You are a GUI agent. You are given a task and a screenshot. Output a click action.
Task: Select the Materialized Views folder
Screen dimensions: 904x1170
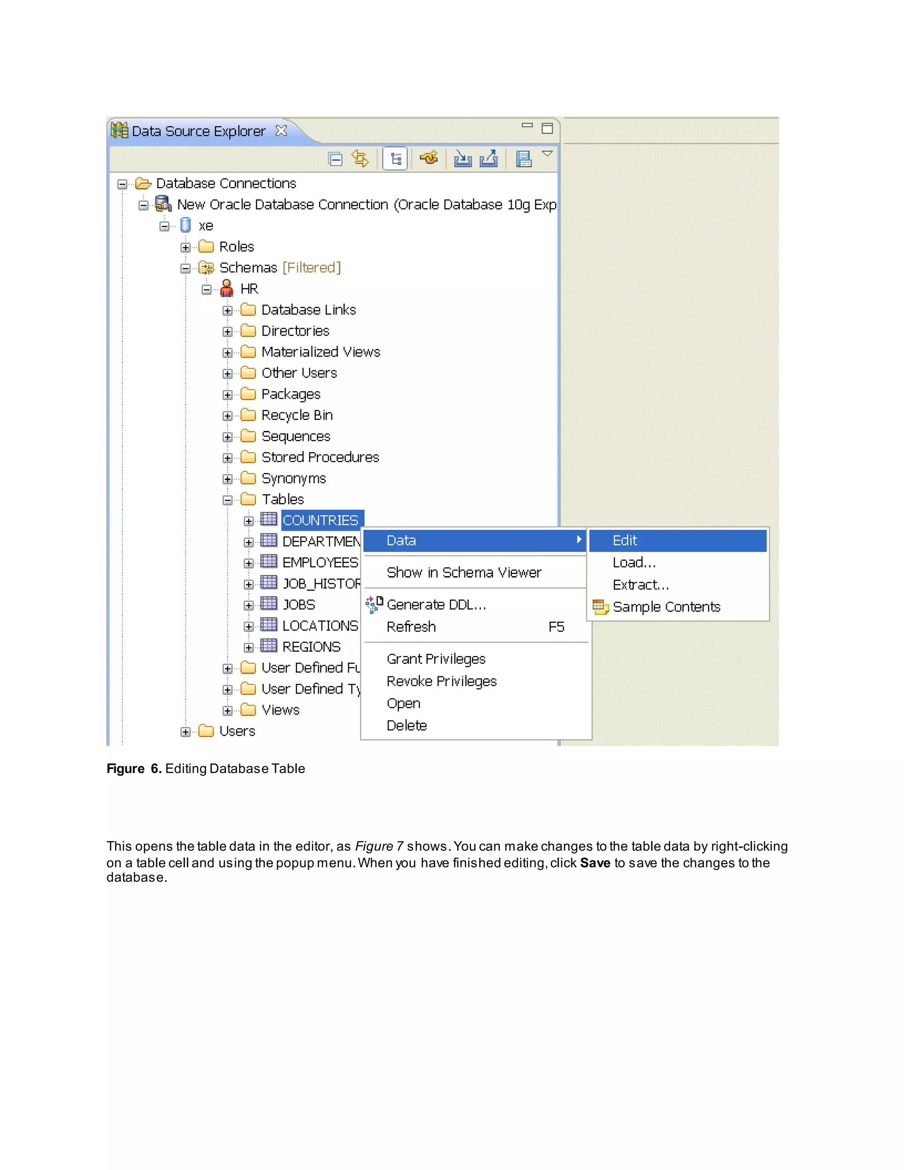tap(321, 352)
